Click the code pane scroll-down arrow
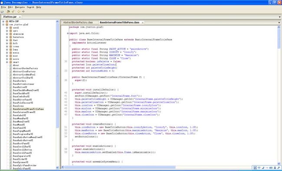This screenshot has width=282, height=171. click(279, 164)
